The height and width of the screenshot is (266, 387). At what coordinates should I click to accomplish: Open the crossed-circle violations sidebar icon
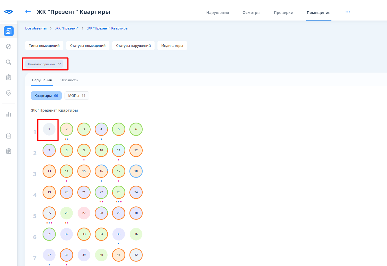[x=9, y=47]
